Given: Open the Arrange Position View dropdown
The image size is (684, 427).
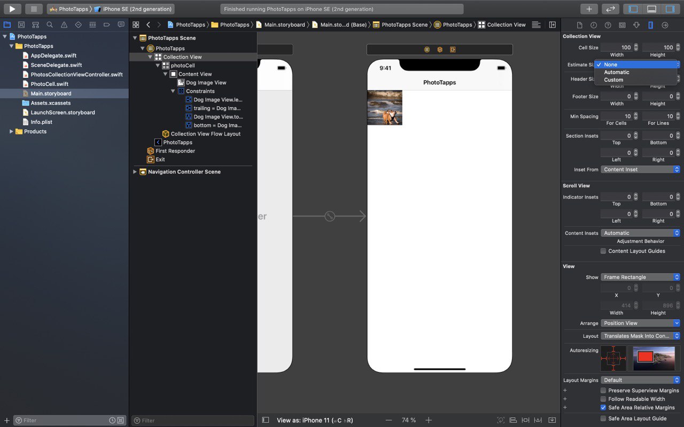Looking at the screenshot, I should tap(640, 323).
